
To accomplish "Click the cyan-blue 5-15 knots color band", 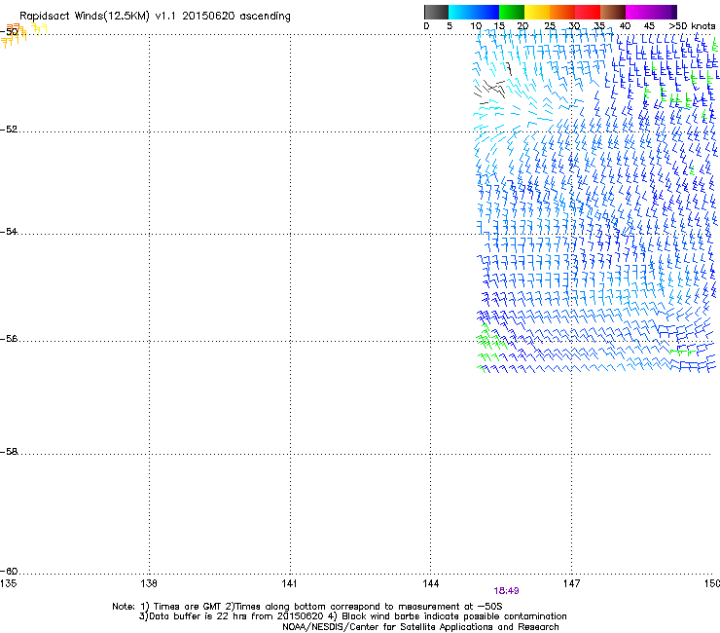I will [x=474, y=12].
